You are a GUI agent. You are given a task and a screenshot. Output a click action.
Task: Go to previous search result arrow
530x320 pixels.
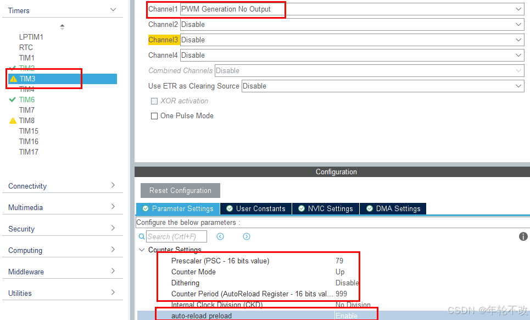pyautogui.click(x=220, y=236)
